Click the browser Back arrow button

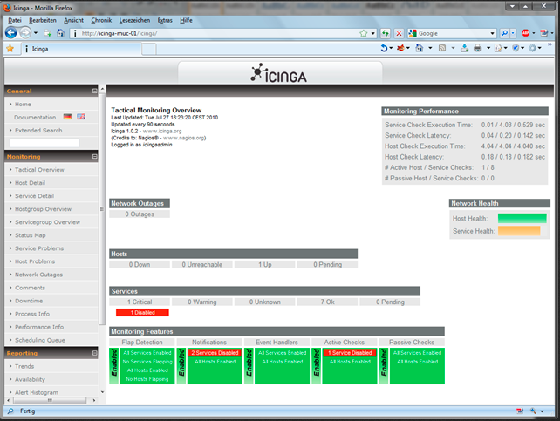(x=10, y=33)
